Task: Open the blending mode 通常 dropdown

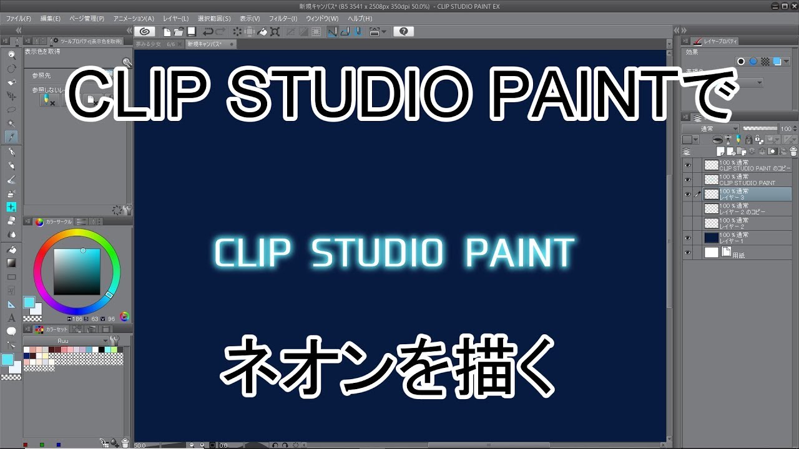Action: click(x=710, y=128)
